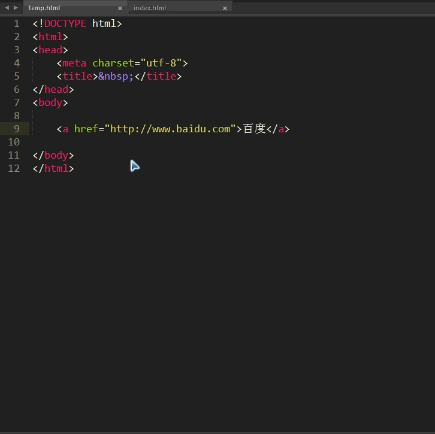Click the closing head tag
The width and height of the screenshot is (435, 434).
53,90
